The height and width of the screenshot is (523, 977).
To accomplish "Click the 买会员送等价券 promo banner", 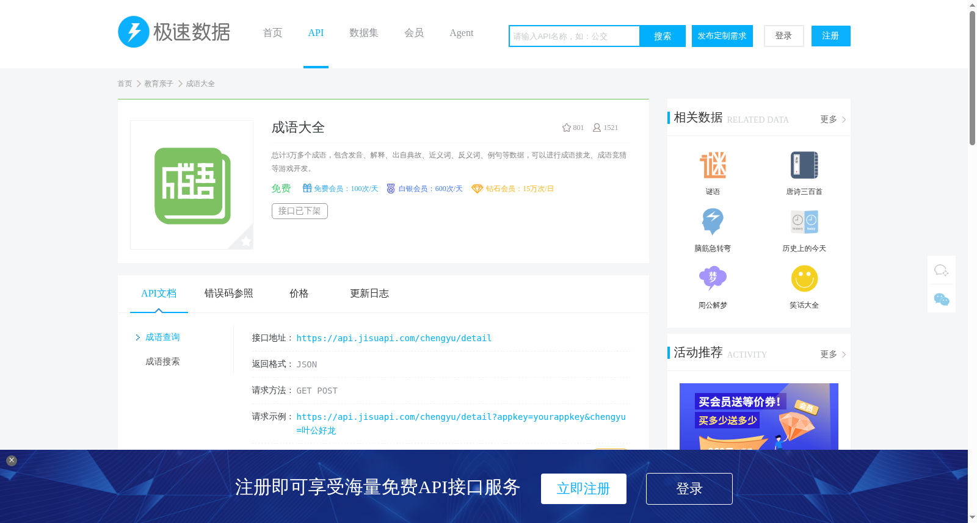I will pyautogui.click(x=759, y=416).
